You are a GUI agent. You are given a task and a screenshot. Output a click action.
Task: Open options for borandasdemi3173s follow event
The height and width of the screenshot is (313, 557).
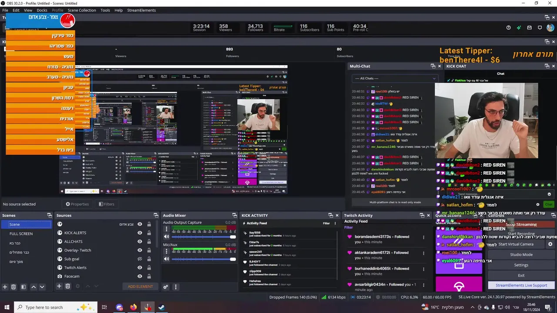tap(423, 237)
